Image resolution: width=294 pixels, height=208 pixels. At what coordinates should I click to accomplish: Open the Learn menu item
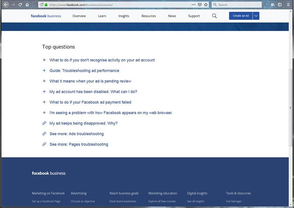point(102,16)
